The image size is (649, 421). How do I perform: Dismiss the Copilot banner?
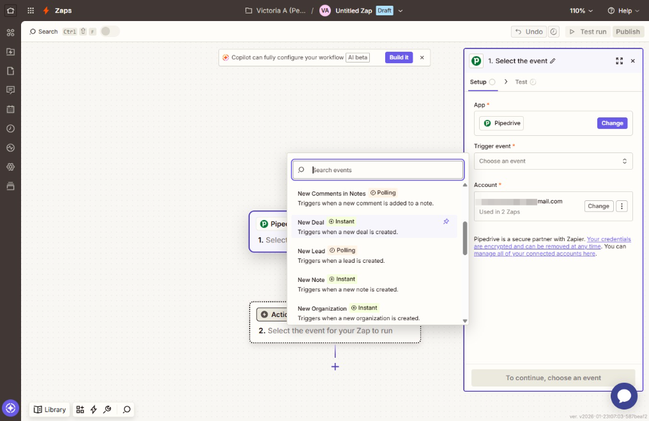tap(422, 57)
